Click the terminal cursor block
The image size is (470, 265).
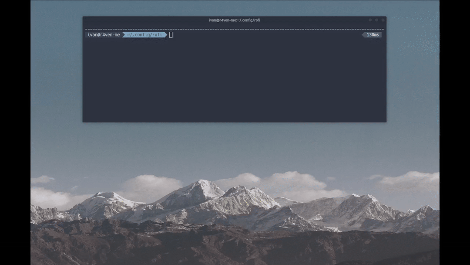pos(171,35)
